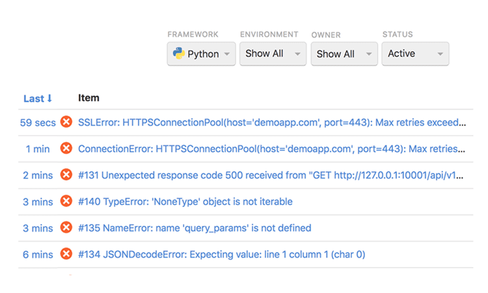Open the ConnectionError HTTPSConnectionPool item
The image size is (488, 293).
[271, 149]
